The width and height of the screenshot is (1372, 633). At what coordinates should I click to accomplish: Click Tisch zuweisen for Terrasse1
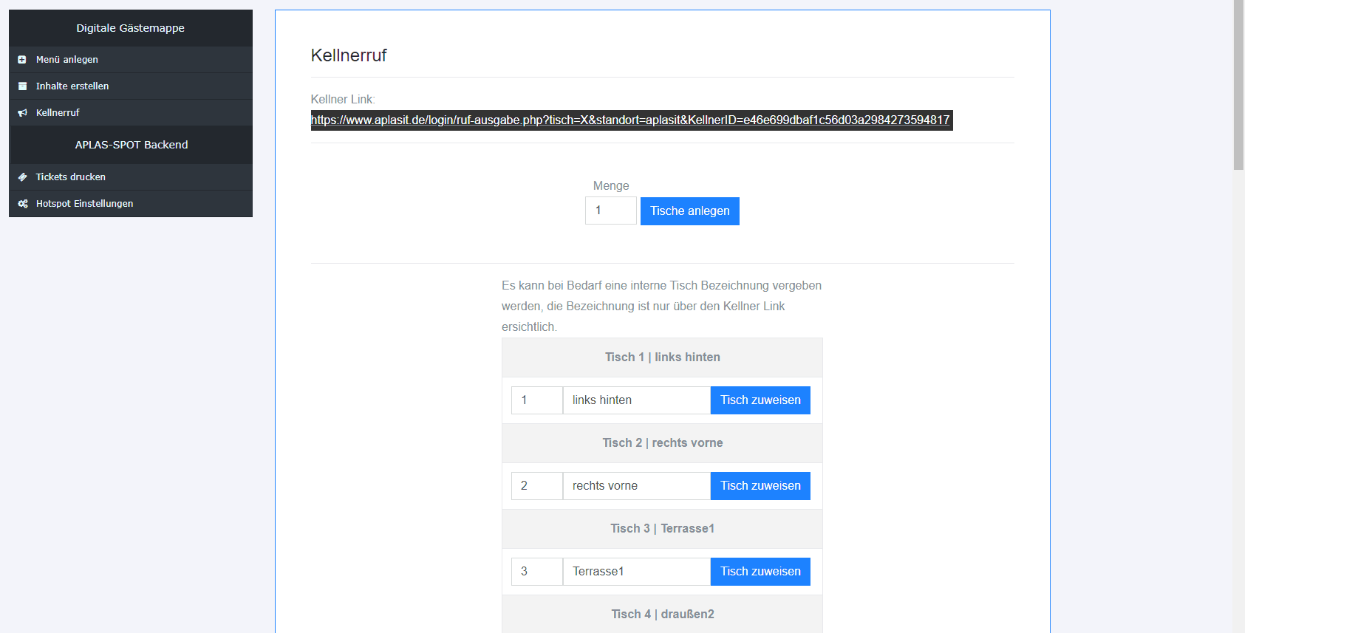(760, 572)
